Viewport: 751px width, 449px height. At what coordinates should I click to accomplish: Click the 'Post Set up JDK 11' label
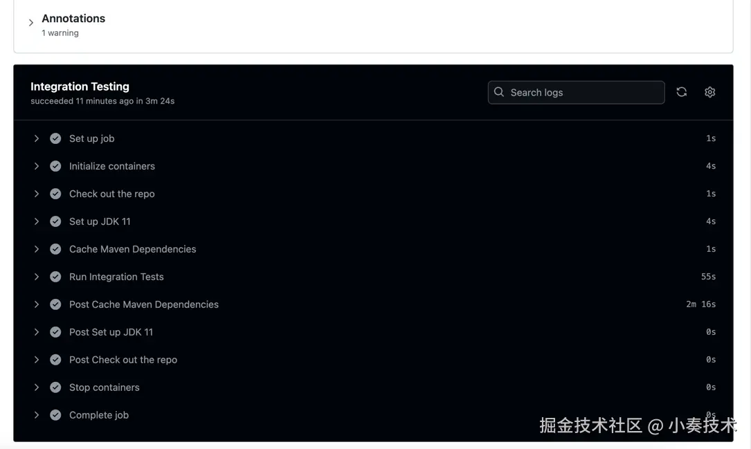(x=111, y=331)
